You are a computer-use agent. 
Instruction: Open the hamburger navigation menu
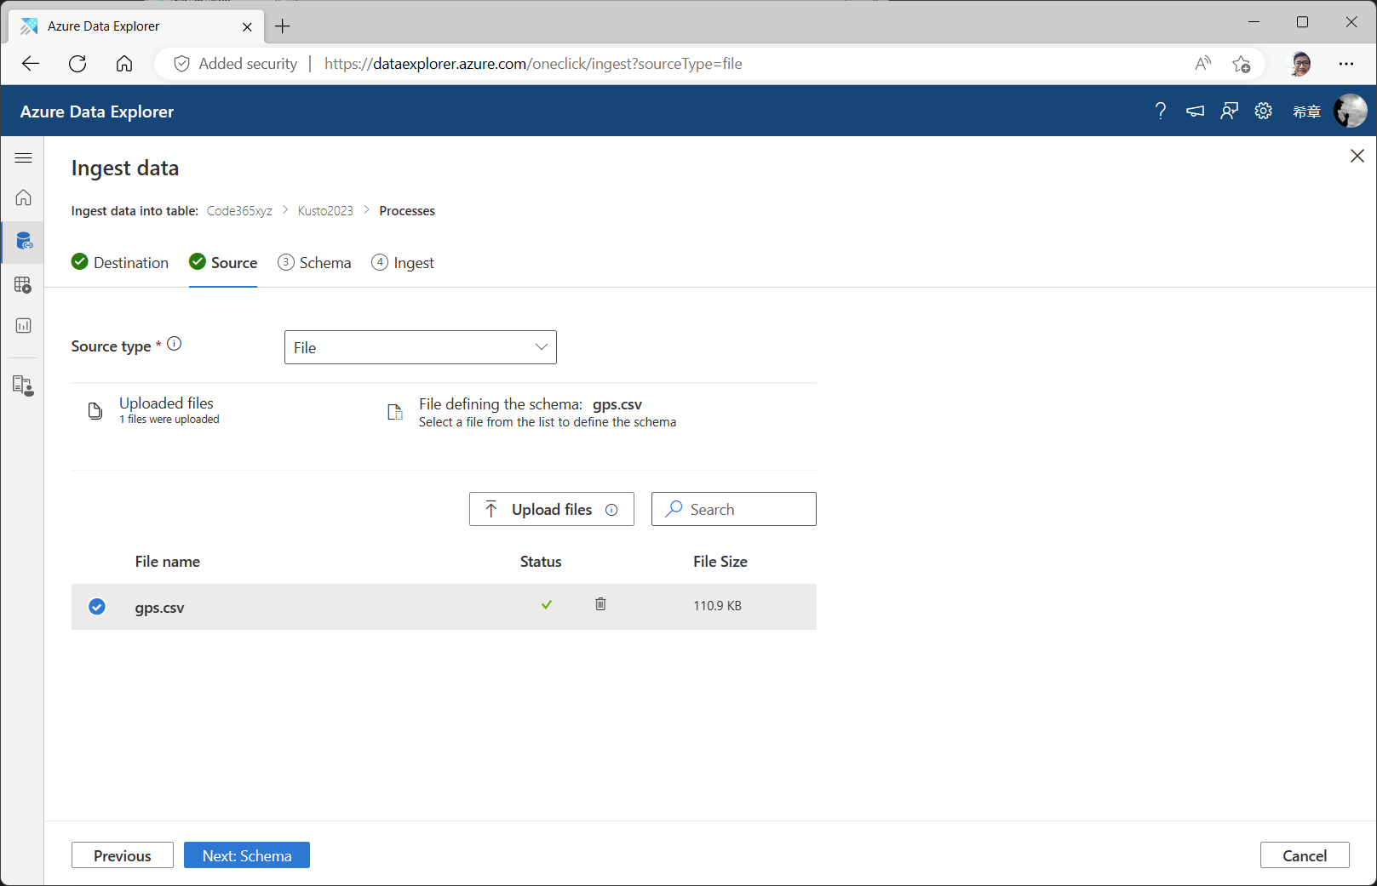tap(23, 158)
